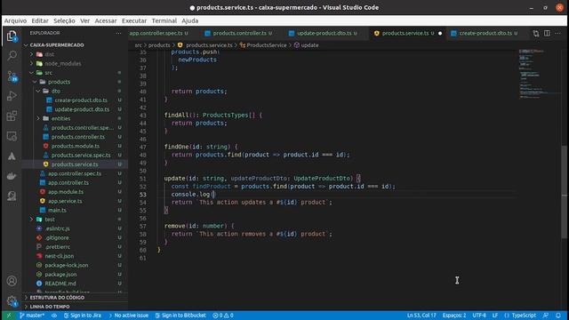This screenshot has width=569, height=320.
Task: Open products.service.spec.ts file
Action: coord(81,156)
